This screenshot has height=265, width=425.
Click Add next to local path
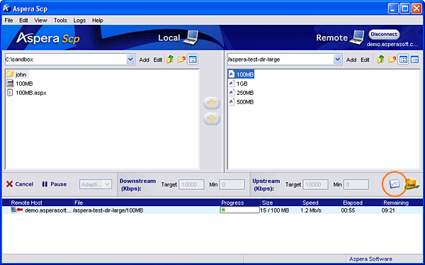click(144, 60)
